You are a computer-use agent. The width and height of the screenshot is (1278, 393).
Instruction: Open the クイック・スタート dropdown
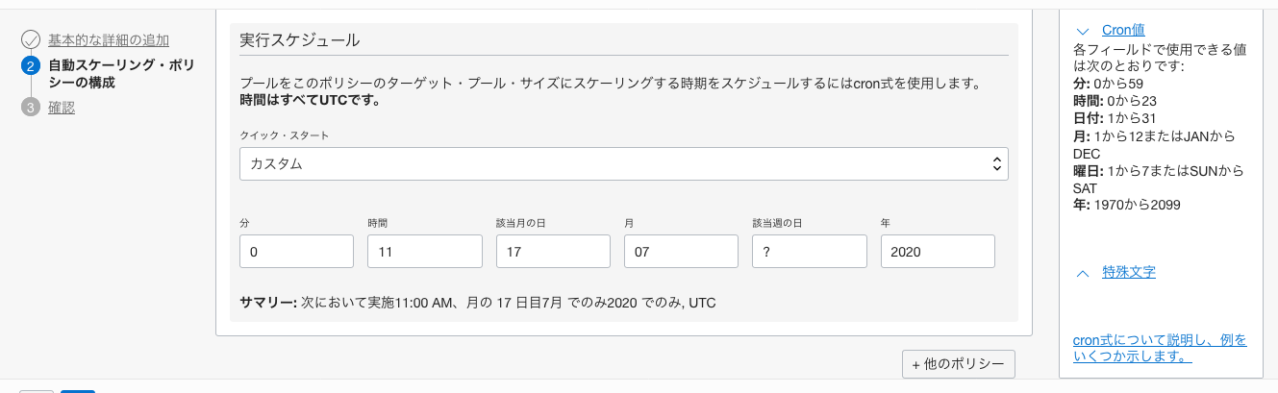[x=623, y=164]
